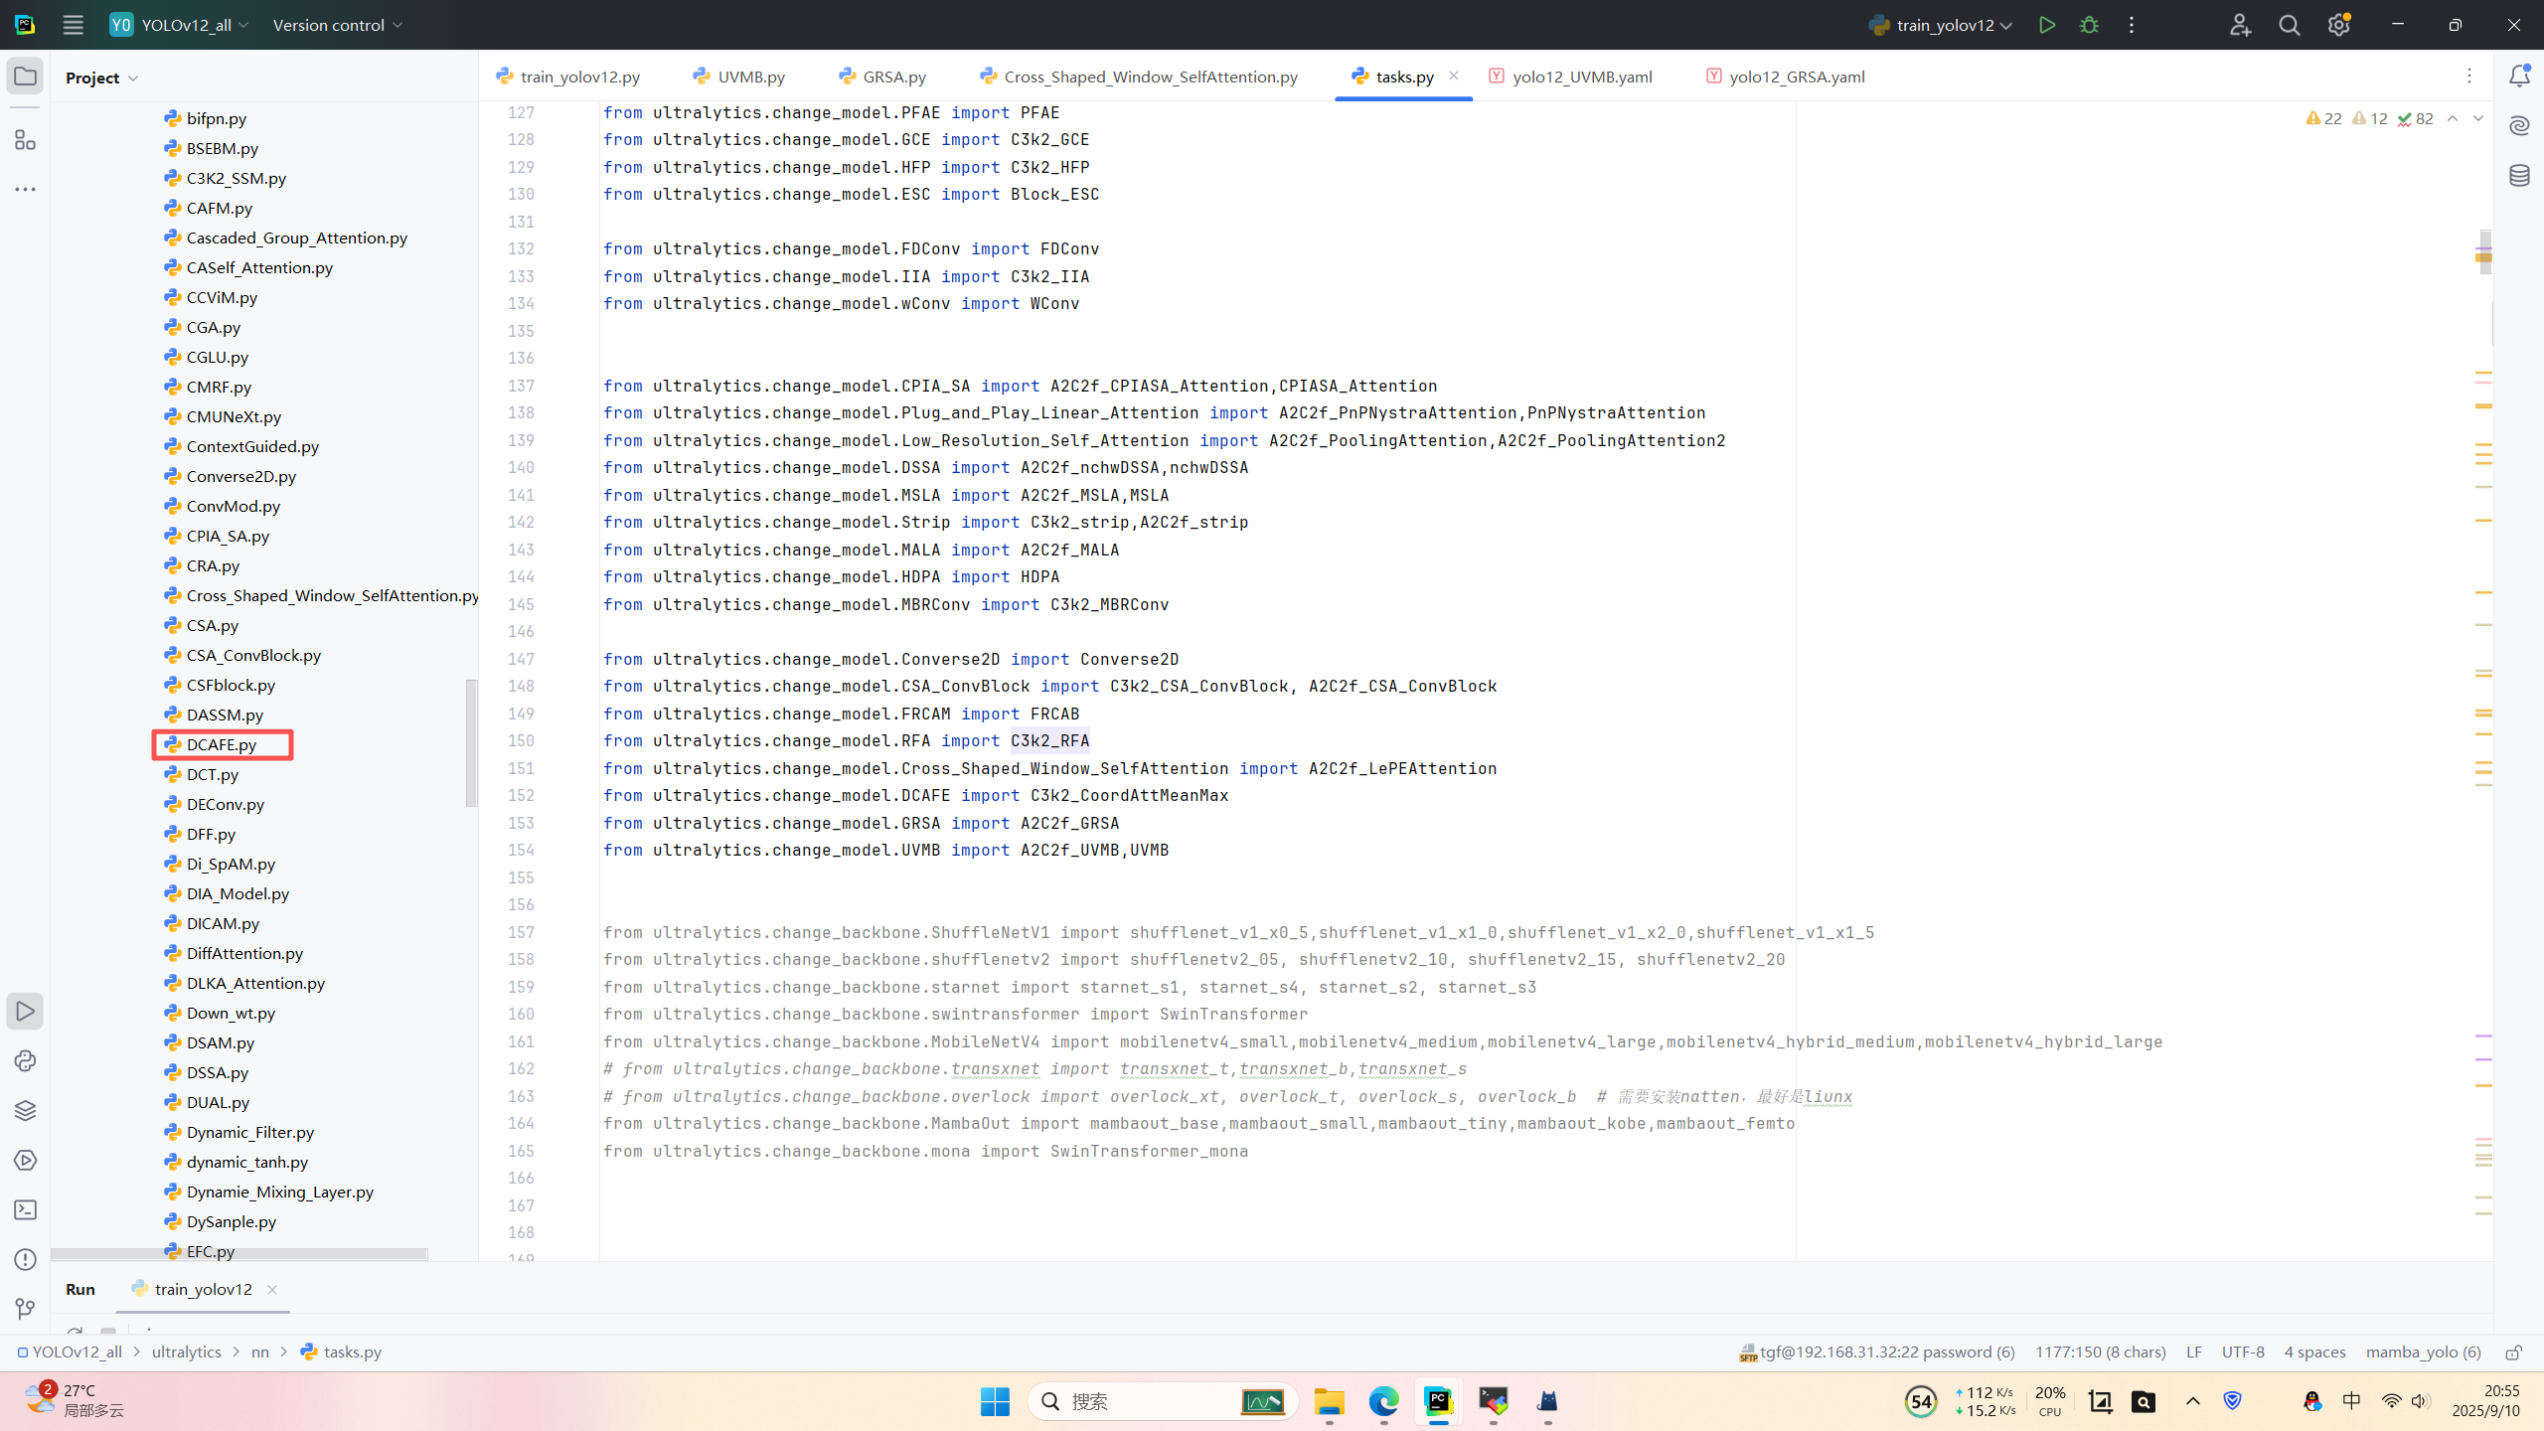Viewport: 2544px width, 1431px height.
Task: Open the Version control dropdown
Action: coord(338,25)
